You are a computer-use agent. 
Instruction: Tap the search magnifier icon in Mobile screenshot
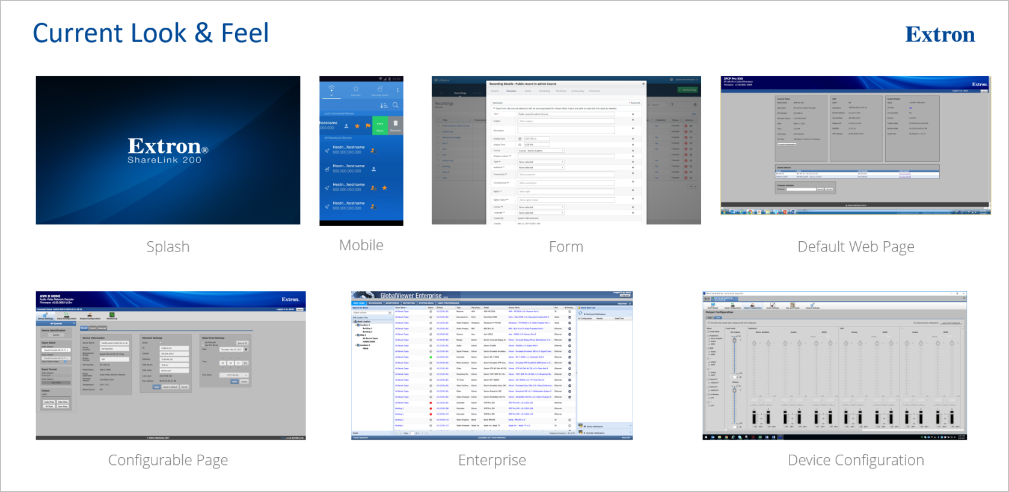point(396,105)
